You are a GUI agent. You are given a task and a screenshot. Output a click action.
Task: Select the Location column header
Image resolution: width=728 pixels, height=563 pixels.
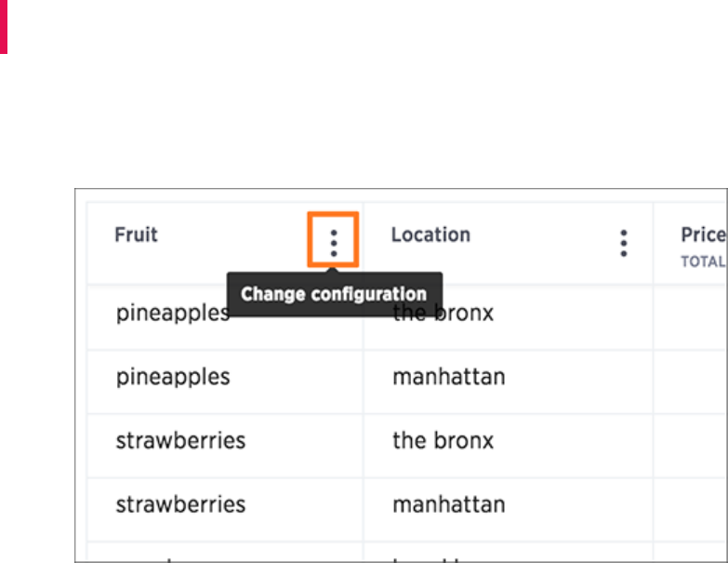(x=430, y=235)
